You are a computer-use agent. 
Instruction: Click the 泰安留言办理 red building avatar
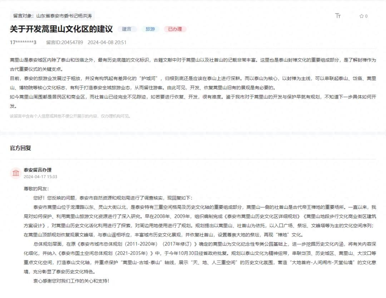click(16, 173)
